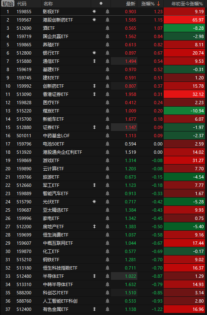Image resolution: width=207 pixels, height=315 pixels.
Task: Select the 初始 tab in header
Action: [8, 4]
